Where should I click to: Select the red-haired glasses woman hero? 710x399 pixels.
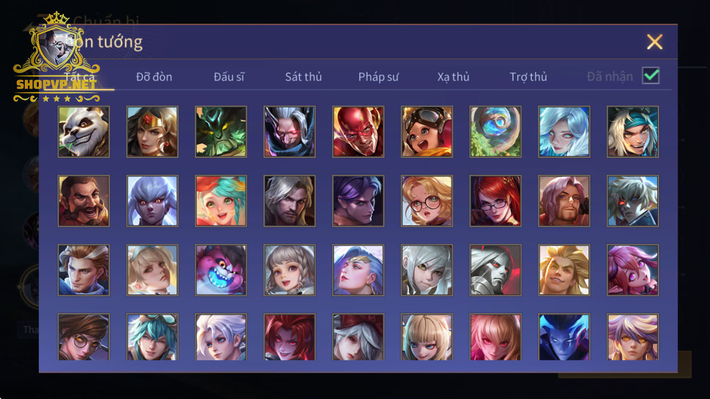(x=495, y=201)
